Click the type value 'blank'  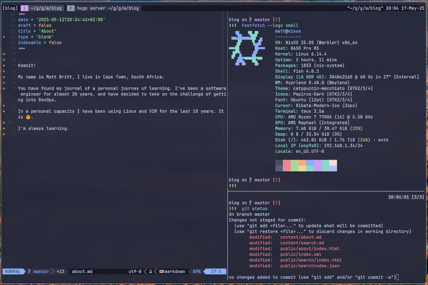click(45, 37)
